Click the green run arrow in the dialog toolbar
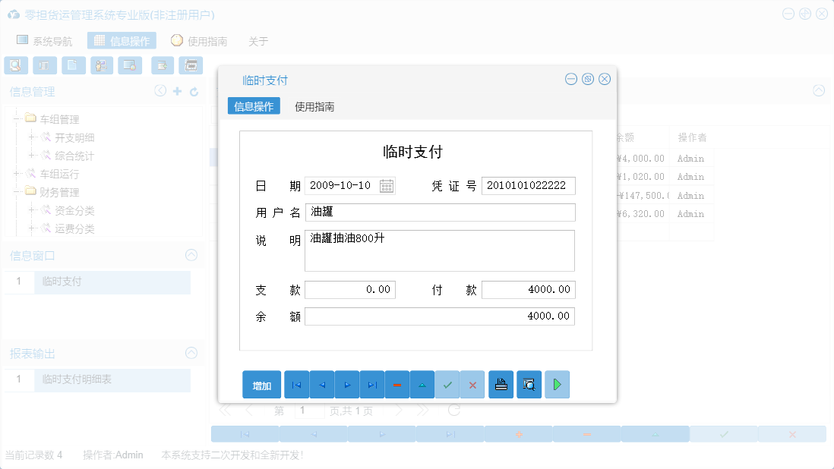Screen dimensions: 834x469 (557, 385)
